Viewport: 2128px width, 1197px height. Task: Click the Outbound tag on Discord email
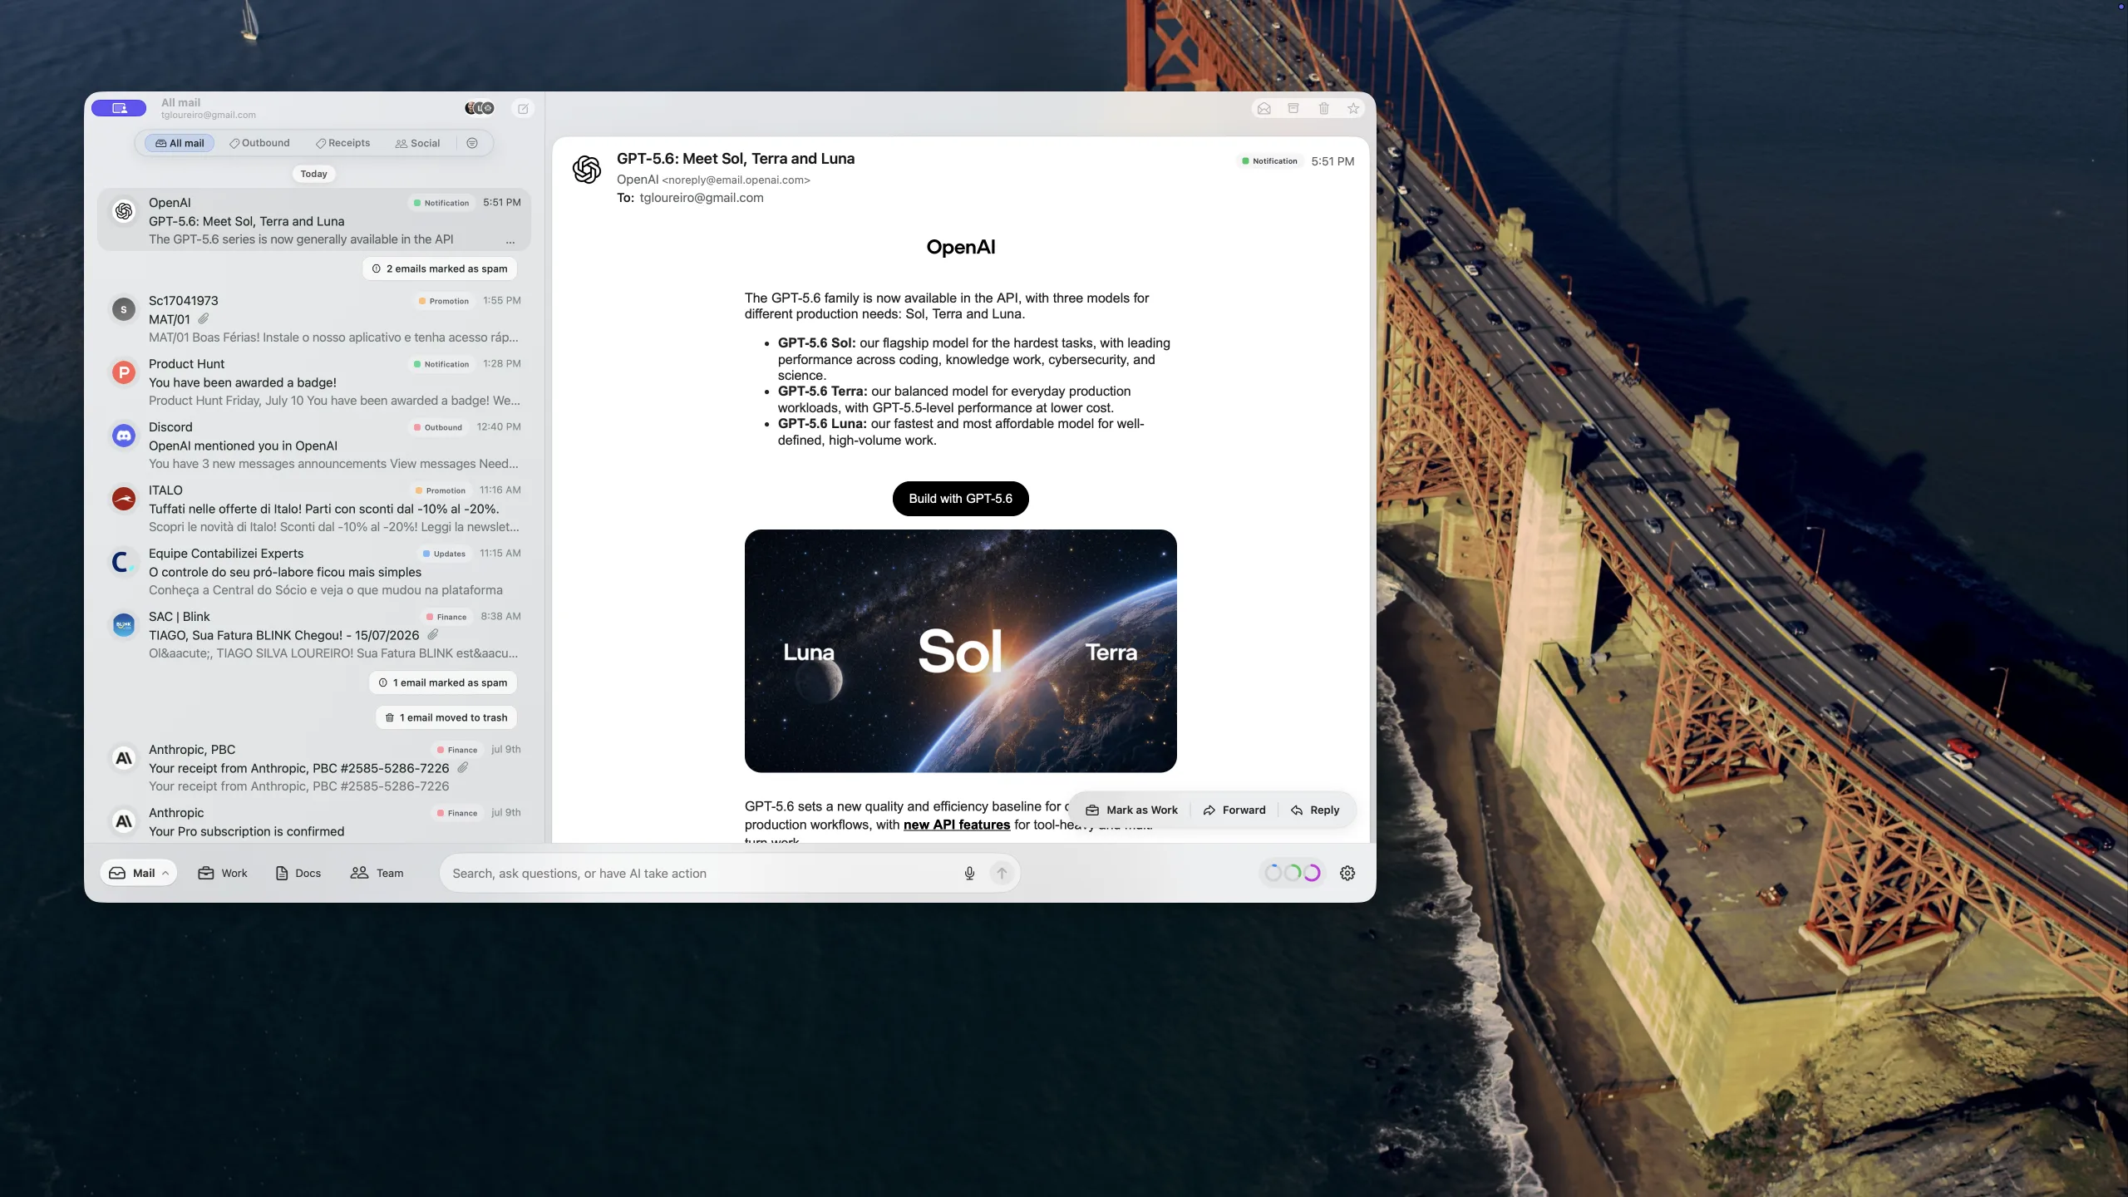coord(438,427)
